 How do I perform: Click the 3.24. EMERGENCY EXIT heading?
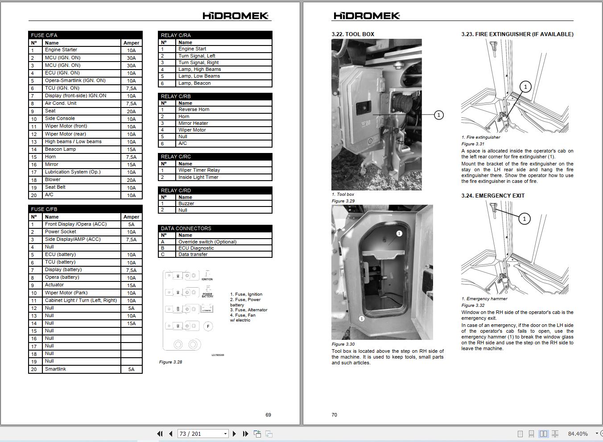493,195
